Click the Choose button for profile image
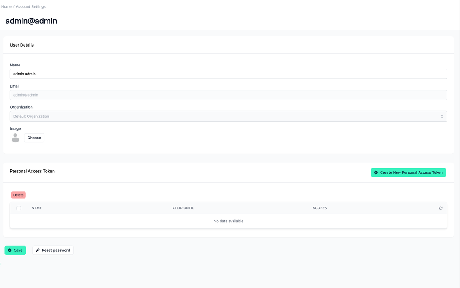Viewport: 460px width, 288px height. [34, 138]
